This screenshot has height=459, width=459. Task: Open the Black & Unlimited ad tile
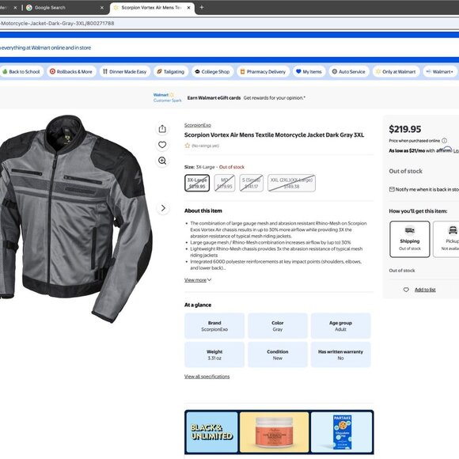pyautogui.click(x=212, y=432)
